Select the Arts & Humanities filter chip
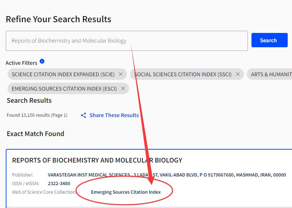Image resolution: width=292 pixels, height=208 pixels. (x=269, y=74)
